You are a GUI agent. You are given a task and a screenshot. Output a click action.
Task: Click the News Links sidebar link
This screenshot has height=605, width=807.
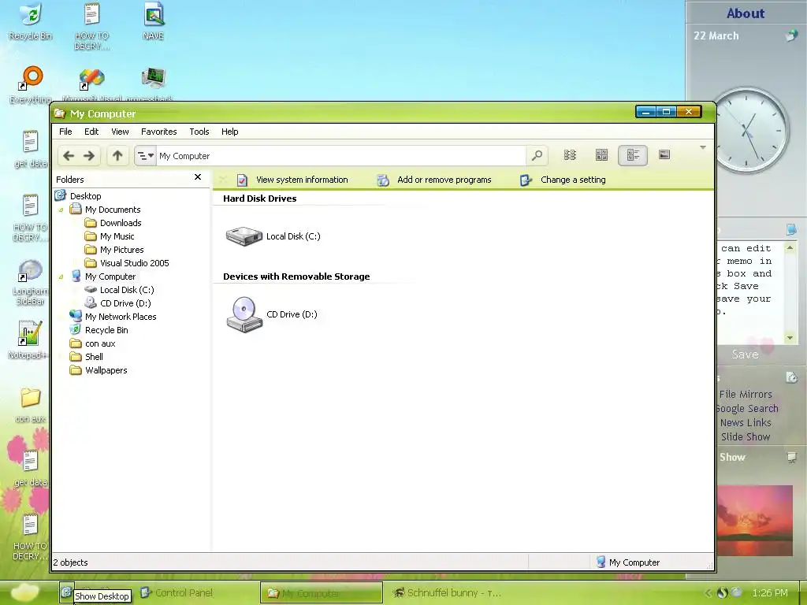pos(746,422)
